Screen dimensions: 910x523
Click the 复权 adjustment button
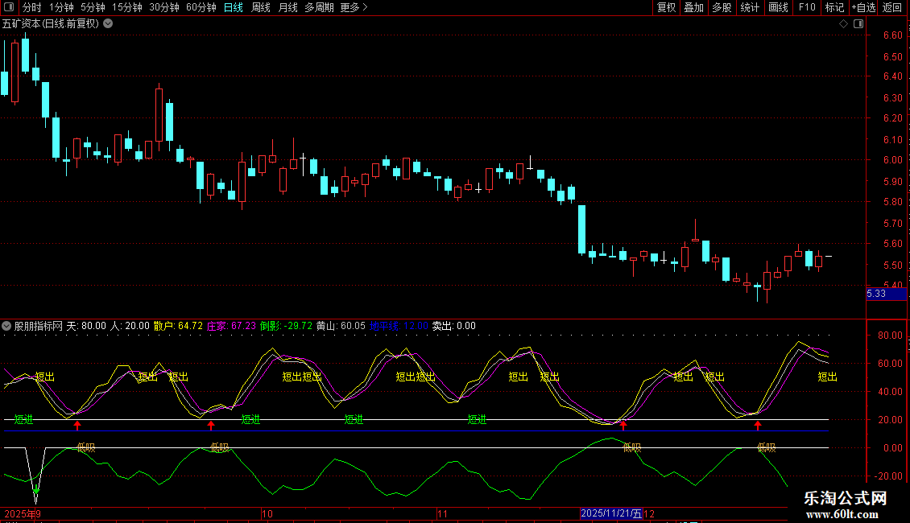(667, 8)
